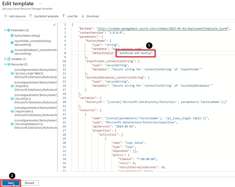
Task: Click the Quickstart template label
Action: [x=46, y=16]
